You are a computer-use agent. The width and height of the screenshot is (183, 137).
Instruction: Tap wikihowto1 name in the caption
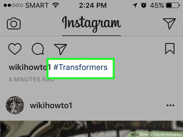pos(30,67)
